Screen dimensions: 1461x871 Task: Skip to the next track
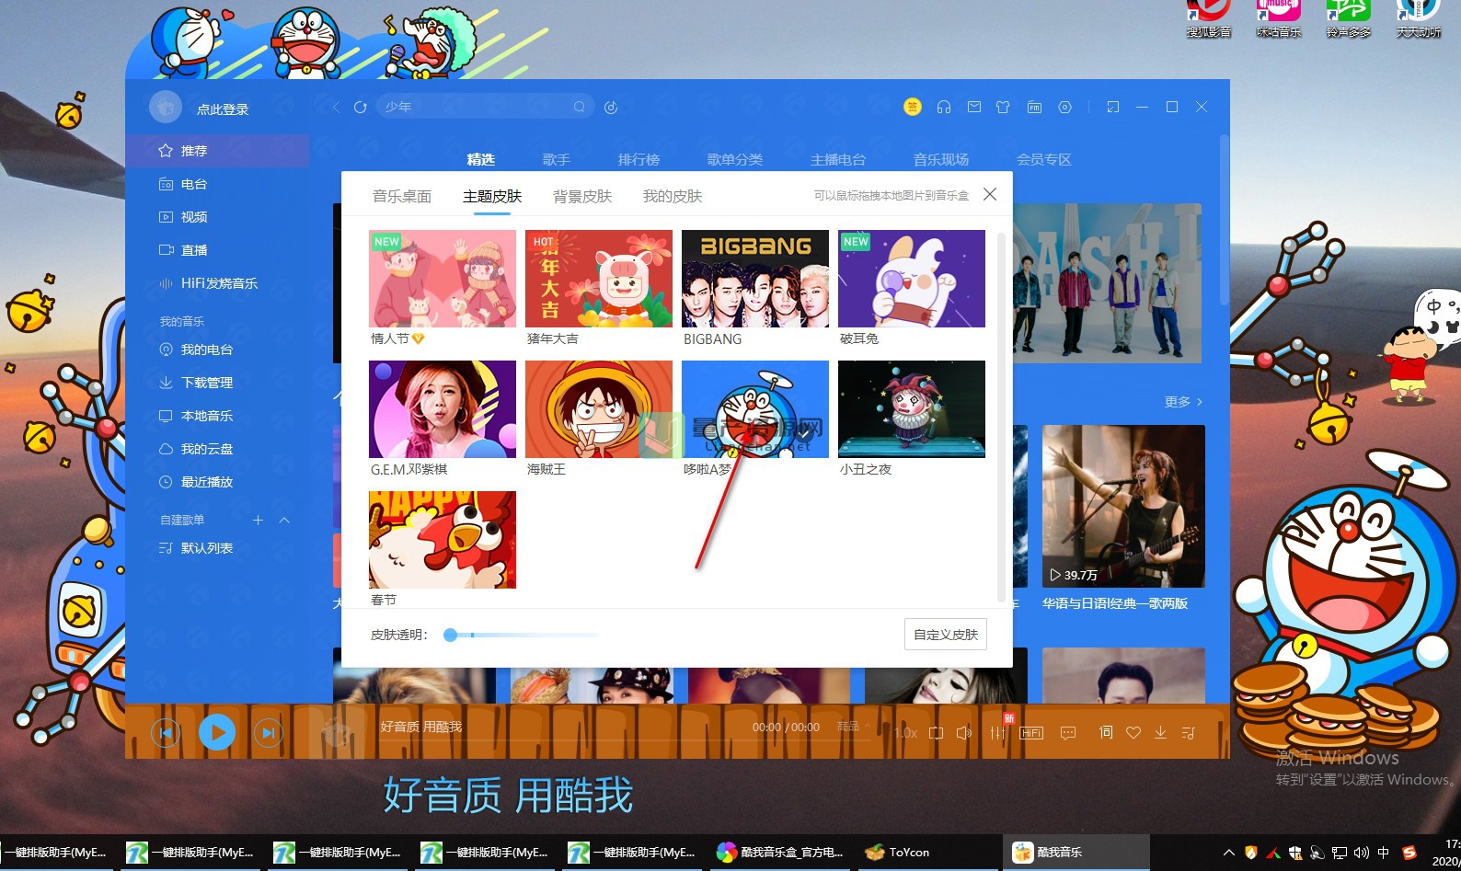point(268,733)
